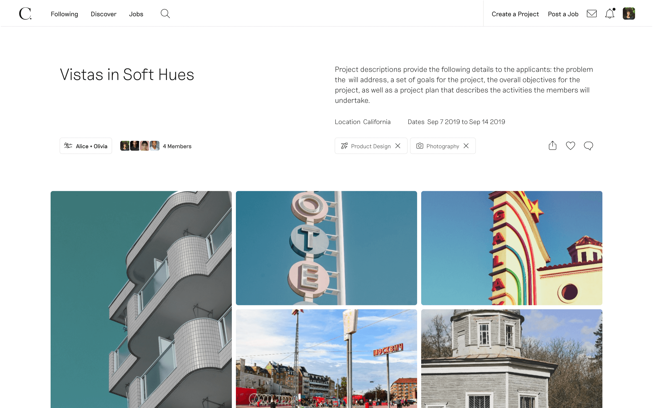Like the project with heart icon

570,146
